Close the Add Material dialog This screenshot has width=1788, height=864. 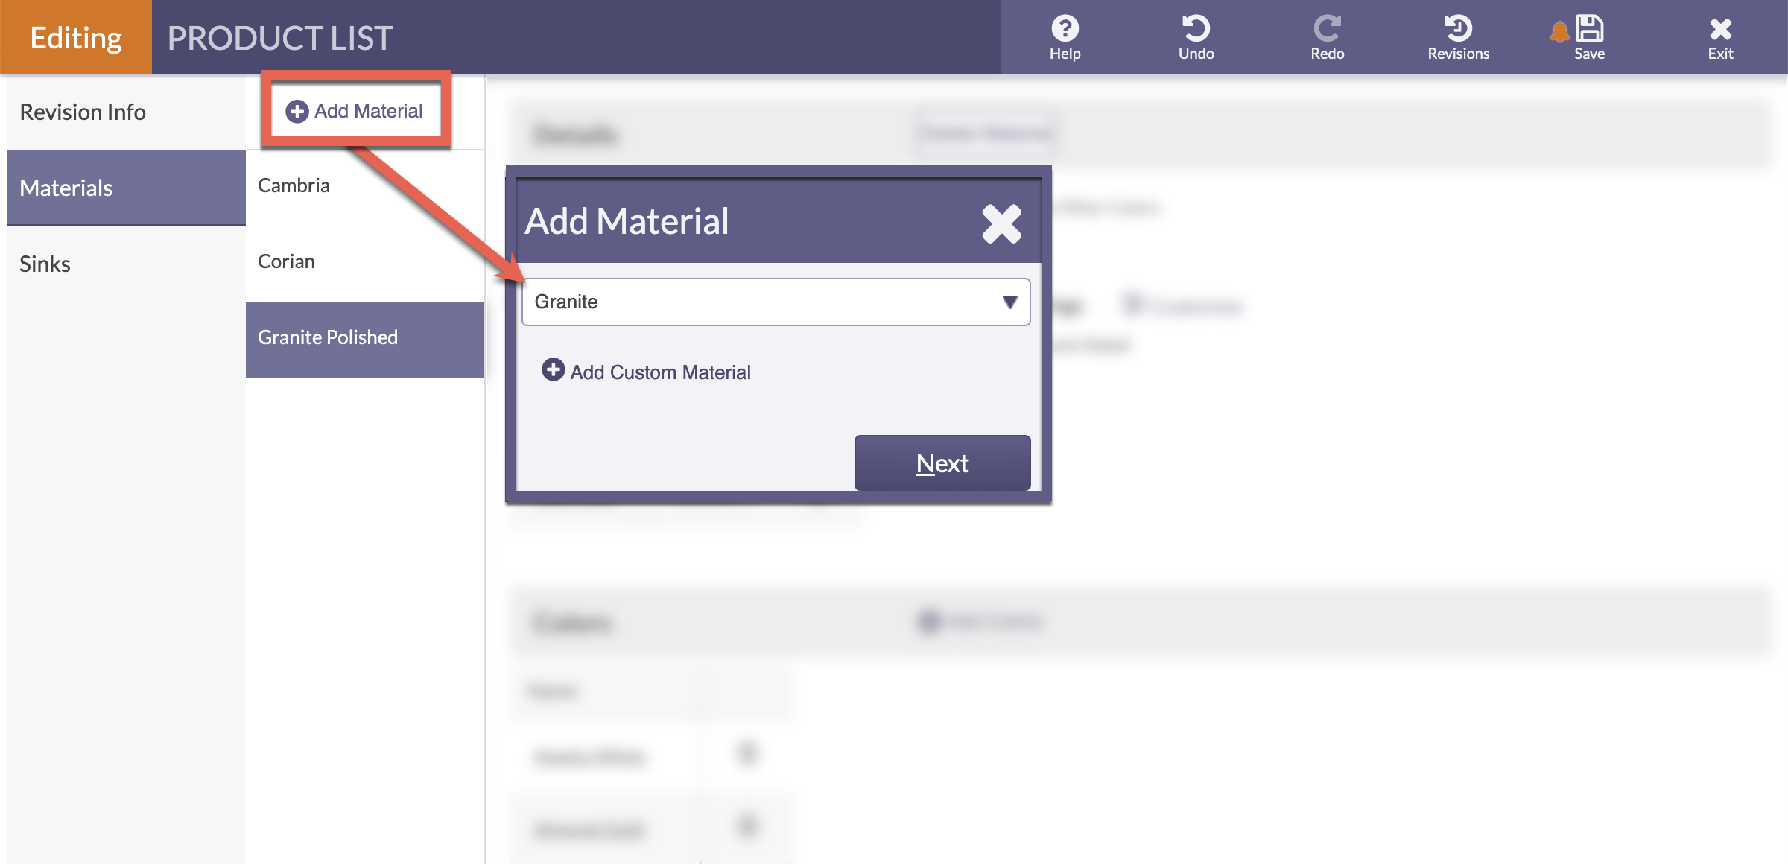point(1001,223)
